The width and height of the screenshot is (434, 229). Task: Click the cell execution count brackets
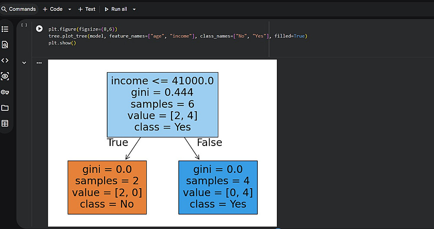pos(24,25)
